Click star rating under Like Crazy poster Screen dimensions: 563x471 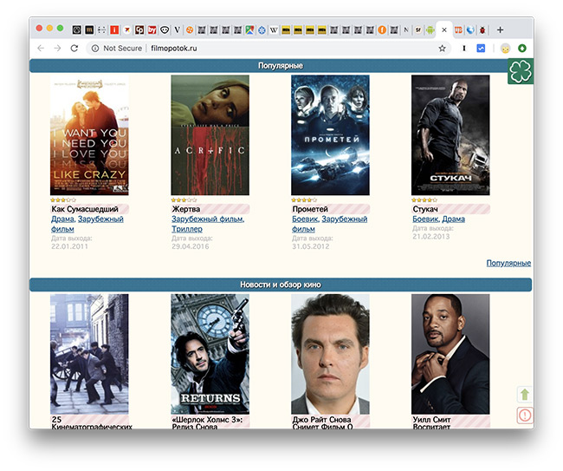63,200
